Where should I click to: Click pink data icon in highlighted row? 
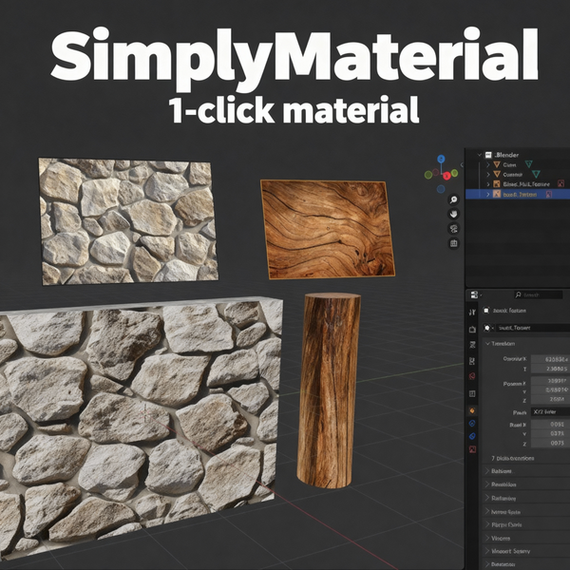(549, 195)
